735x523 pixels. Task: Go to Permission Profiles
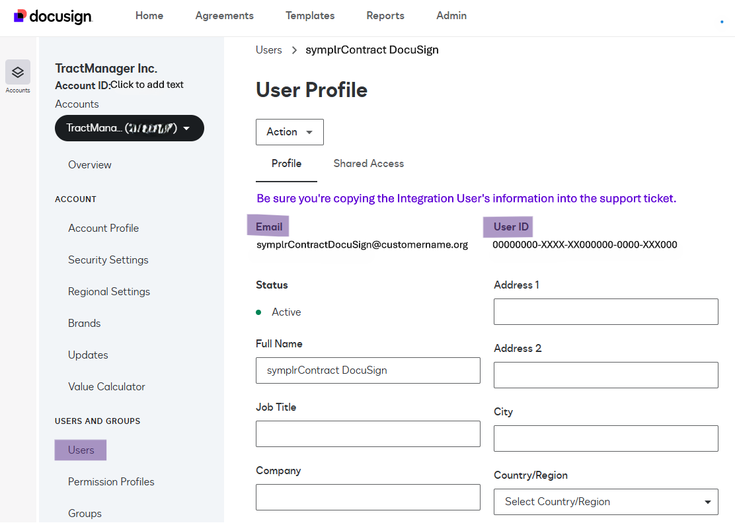[x=111, y=481]
